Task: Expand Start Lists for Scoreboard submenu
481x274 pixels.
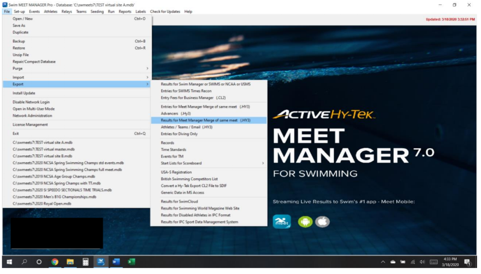Action: click(209, 163)
